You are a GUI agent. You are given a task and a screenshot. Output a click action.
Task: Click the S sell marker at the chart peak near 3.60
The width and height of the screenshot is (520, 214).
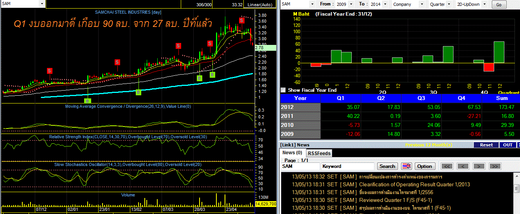(x=242, y=20)
